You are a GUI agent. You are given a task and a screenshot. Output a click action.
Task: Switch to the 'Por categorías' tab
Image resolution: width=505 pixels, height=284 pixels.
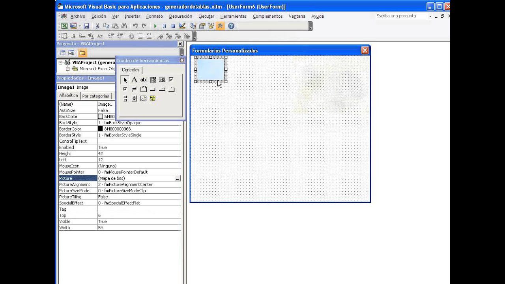(x=95, y=96)
